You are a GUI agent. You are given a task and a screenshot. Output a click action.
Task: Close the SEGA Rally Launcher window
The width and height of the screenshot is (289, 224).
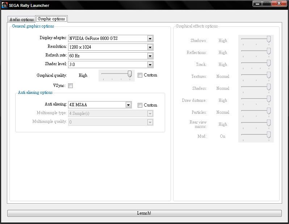pos(278,4)
